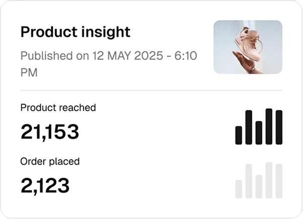Click the first bar in the dark chart
The height and width of the screenshot is (219, 303).
(x=239, y=135)
